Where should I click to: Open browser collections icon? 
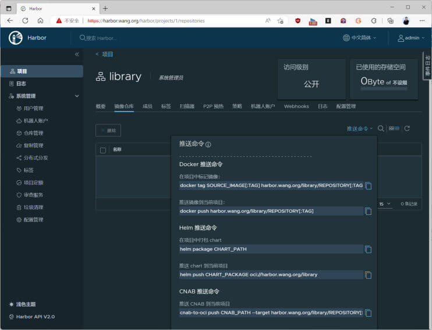coord(391,21)
